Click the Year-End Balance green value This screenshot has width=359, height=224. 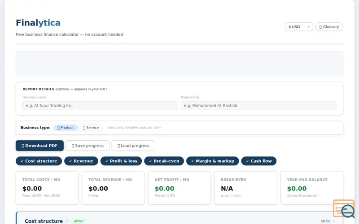click(x=297, y=189)
